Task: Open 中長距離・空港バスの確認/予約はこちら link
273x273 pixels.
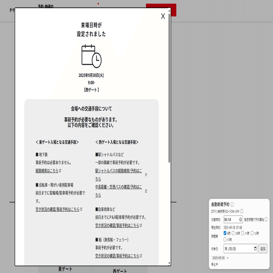Action: [x=118, y=191]
